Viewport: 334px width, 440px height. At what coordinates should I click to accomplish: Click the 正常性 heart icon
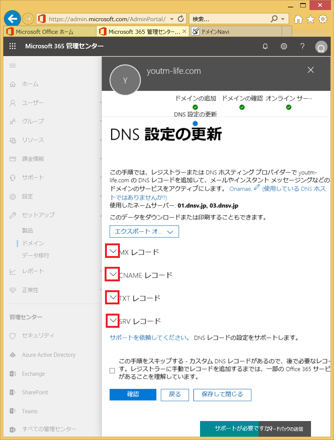click(x=13, y=291)
